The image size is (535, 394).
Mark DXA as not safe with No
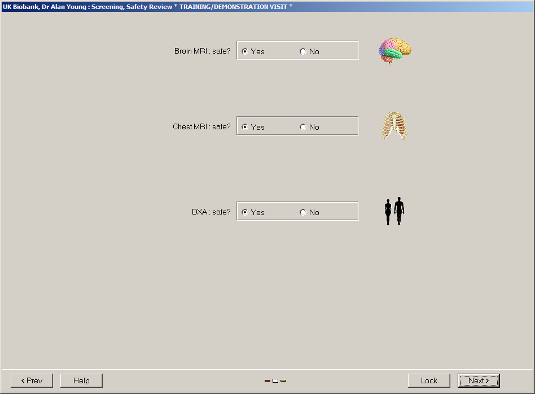(x=303, y=212)
